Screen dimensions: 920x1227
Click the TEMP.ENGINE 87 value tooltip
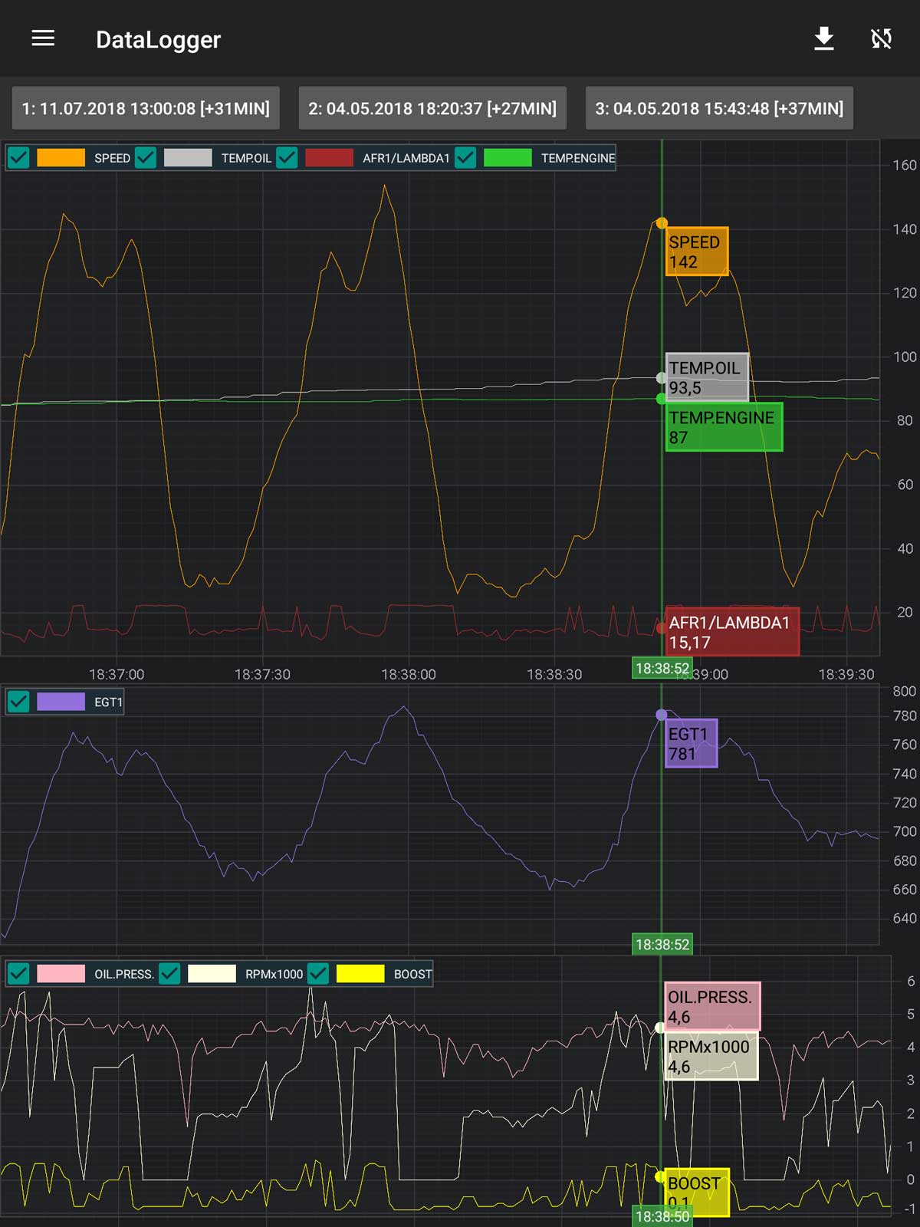coord(724,427)
